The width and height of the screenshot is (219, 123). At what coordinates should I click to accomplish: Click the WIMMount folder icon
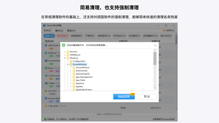pos(68,55)
